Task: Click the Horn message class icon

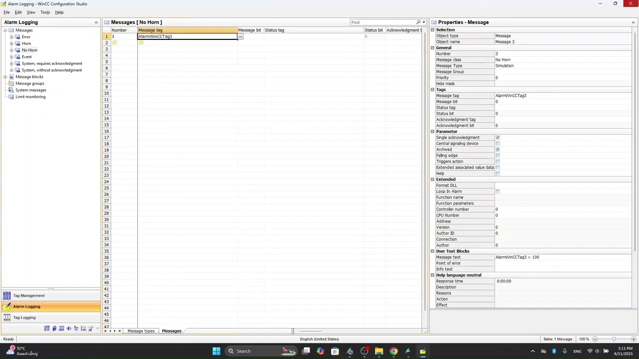Action: tap(18, 43)
